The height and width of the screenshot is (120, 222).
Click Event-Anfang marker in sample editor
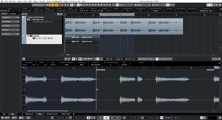click(x=101, y=70)
